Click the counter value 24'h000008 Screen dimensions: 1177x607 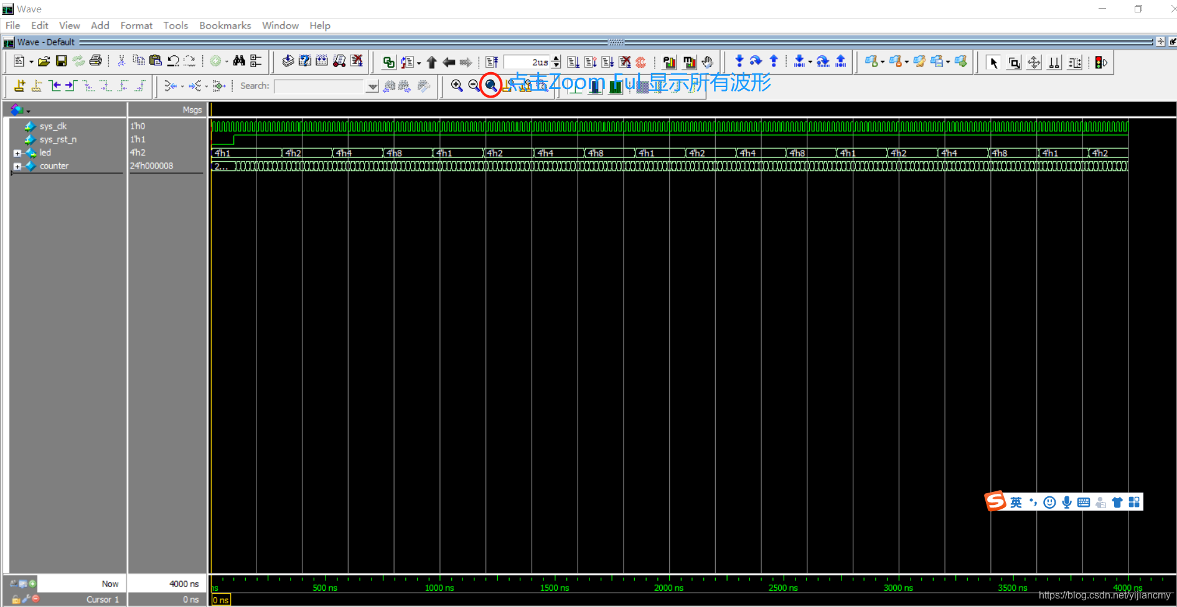tap(151, 166)
